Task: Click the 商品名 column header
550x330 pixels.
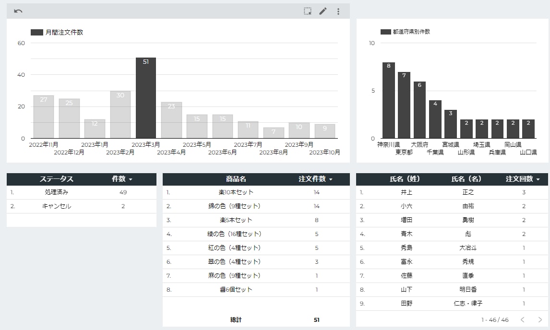Action: [x=236, y=179]
